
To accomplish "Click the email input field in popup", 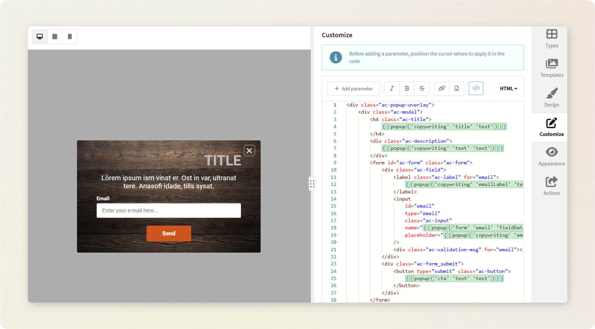I will click(169, 211).
